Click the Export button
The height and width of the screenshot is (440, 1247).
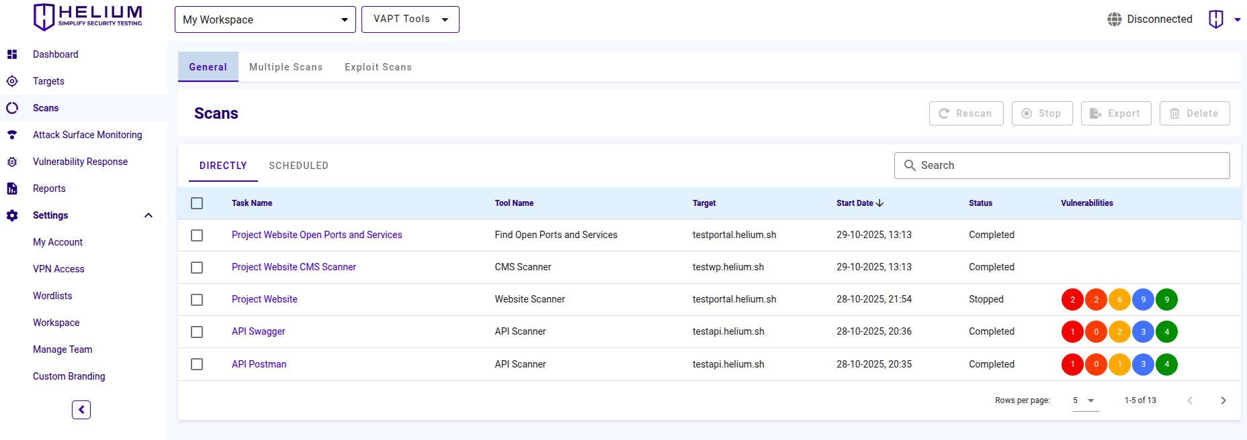tap(1115, 113)
